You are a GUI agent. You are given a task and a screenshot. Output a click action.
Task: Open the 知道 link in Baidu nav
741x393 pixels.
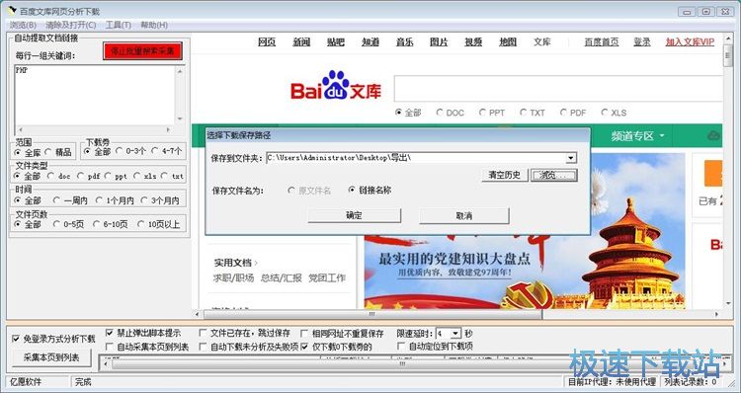tap(370, 42)
